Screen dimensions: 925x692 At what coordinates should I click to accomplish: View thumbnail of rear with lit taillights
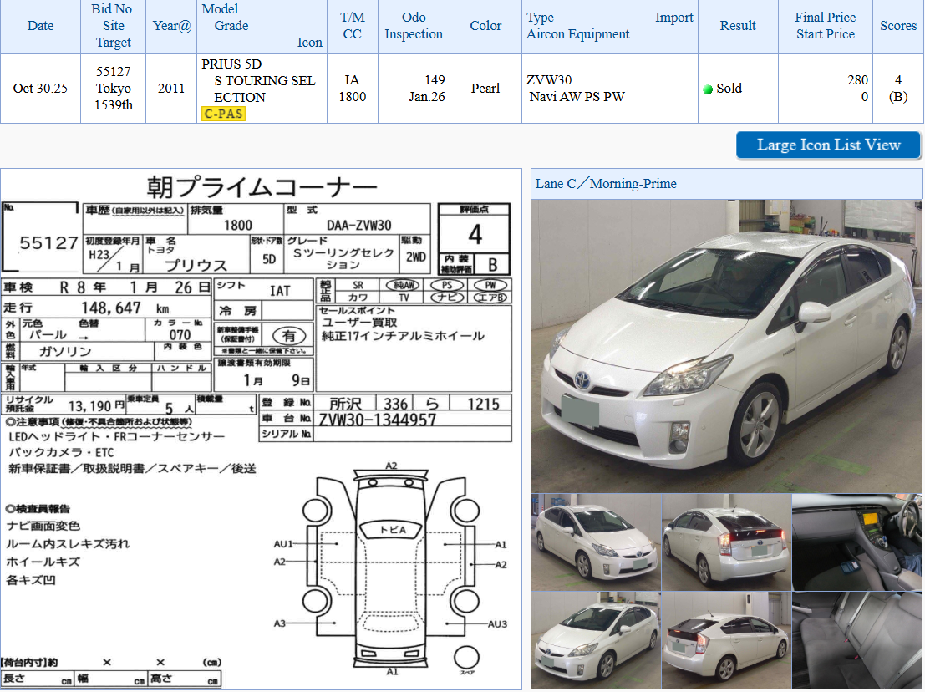pos(726,542)
